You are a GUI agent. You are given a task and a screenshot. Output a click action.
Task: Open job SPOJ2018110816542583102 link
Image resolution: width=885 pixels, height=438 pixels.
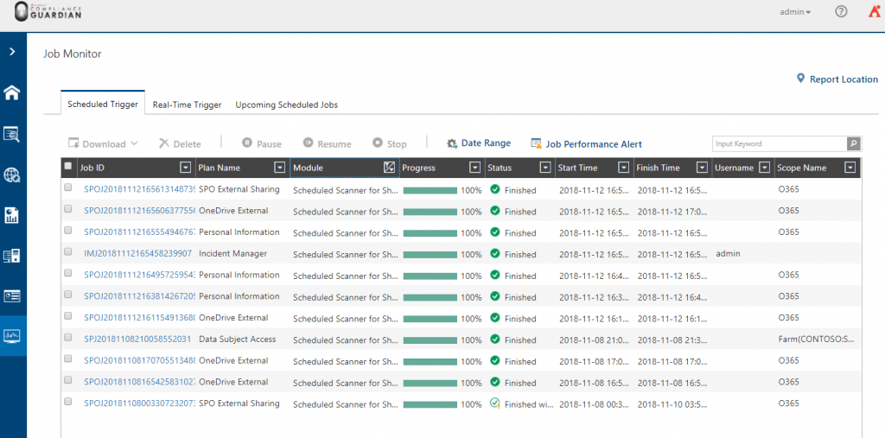point(139,383)
